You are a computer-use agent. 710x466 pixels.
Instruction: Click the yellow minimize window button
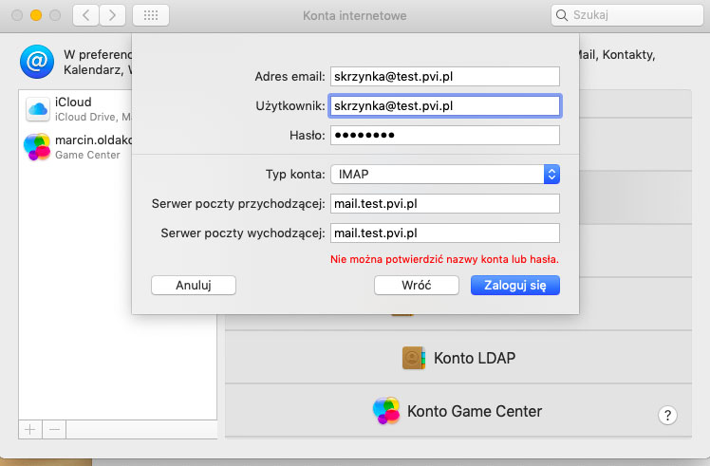(x=36, y=15)
